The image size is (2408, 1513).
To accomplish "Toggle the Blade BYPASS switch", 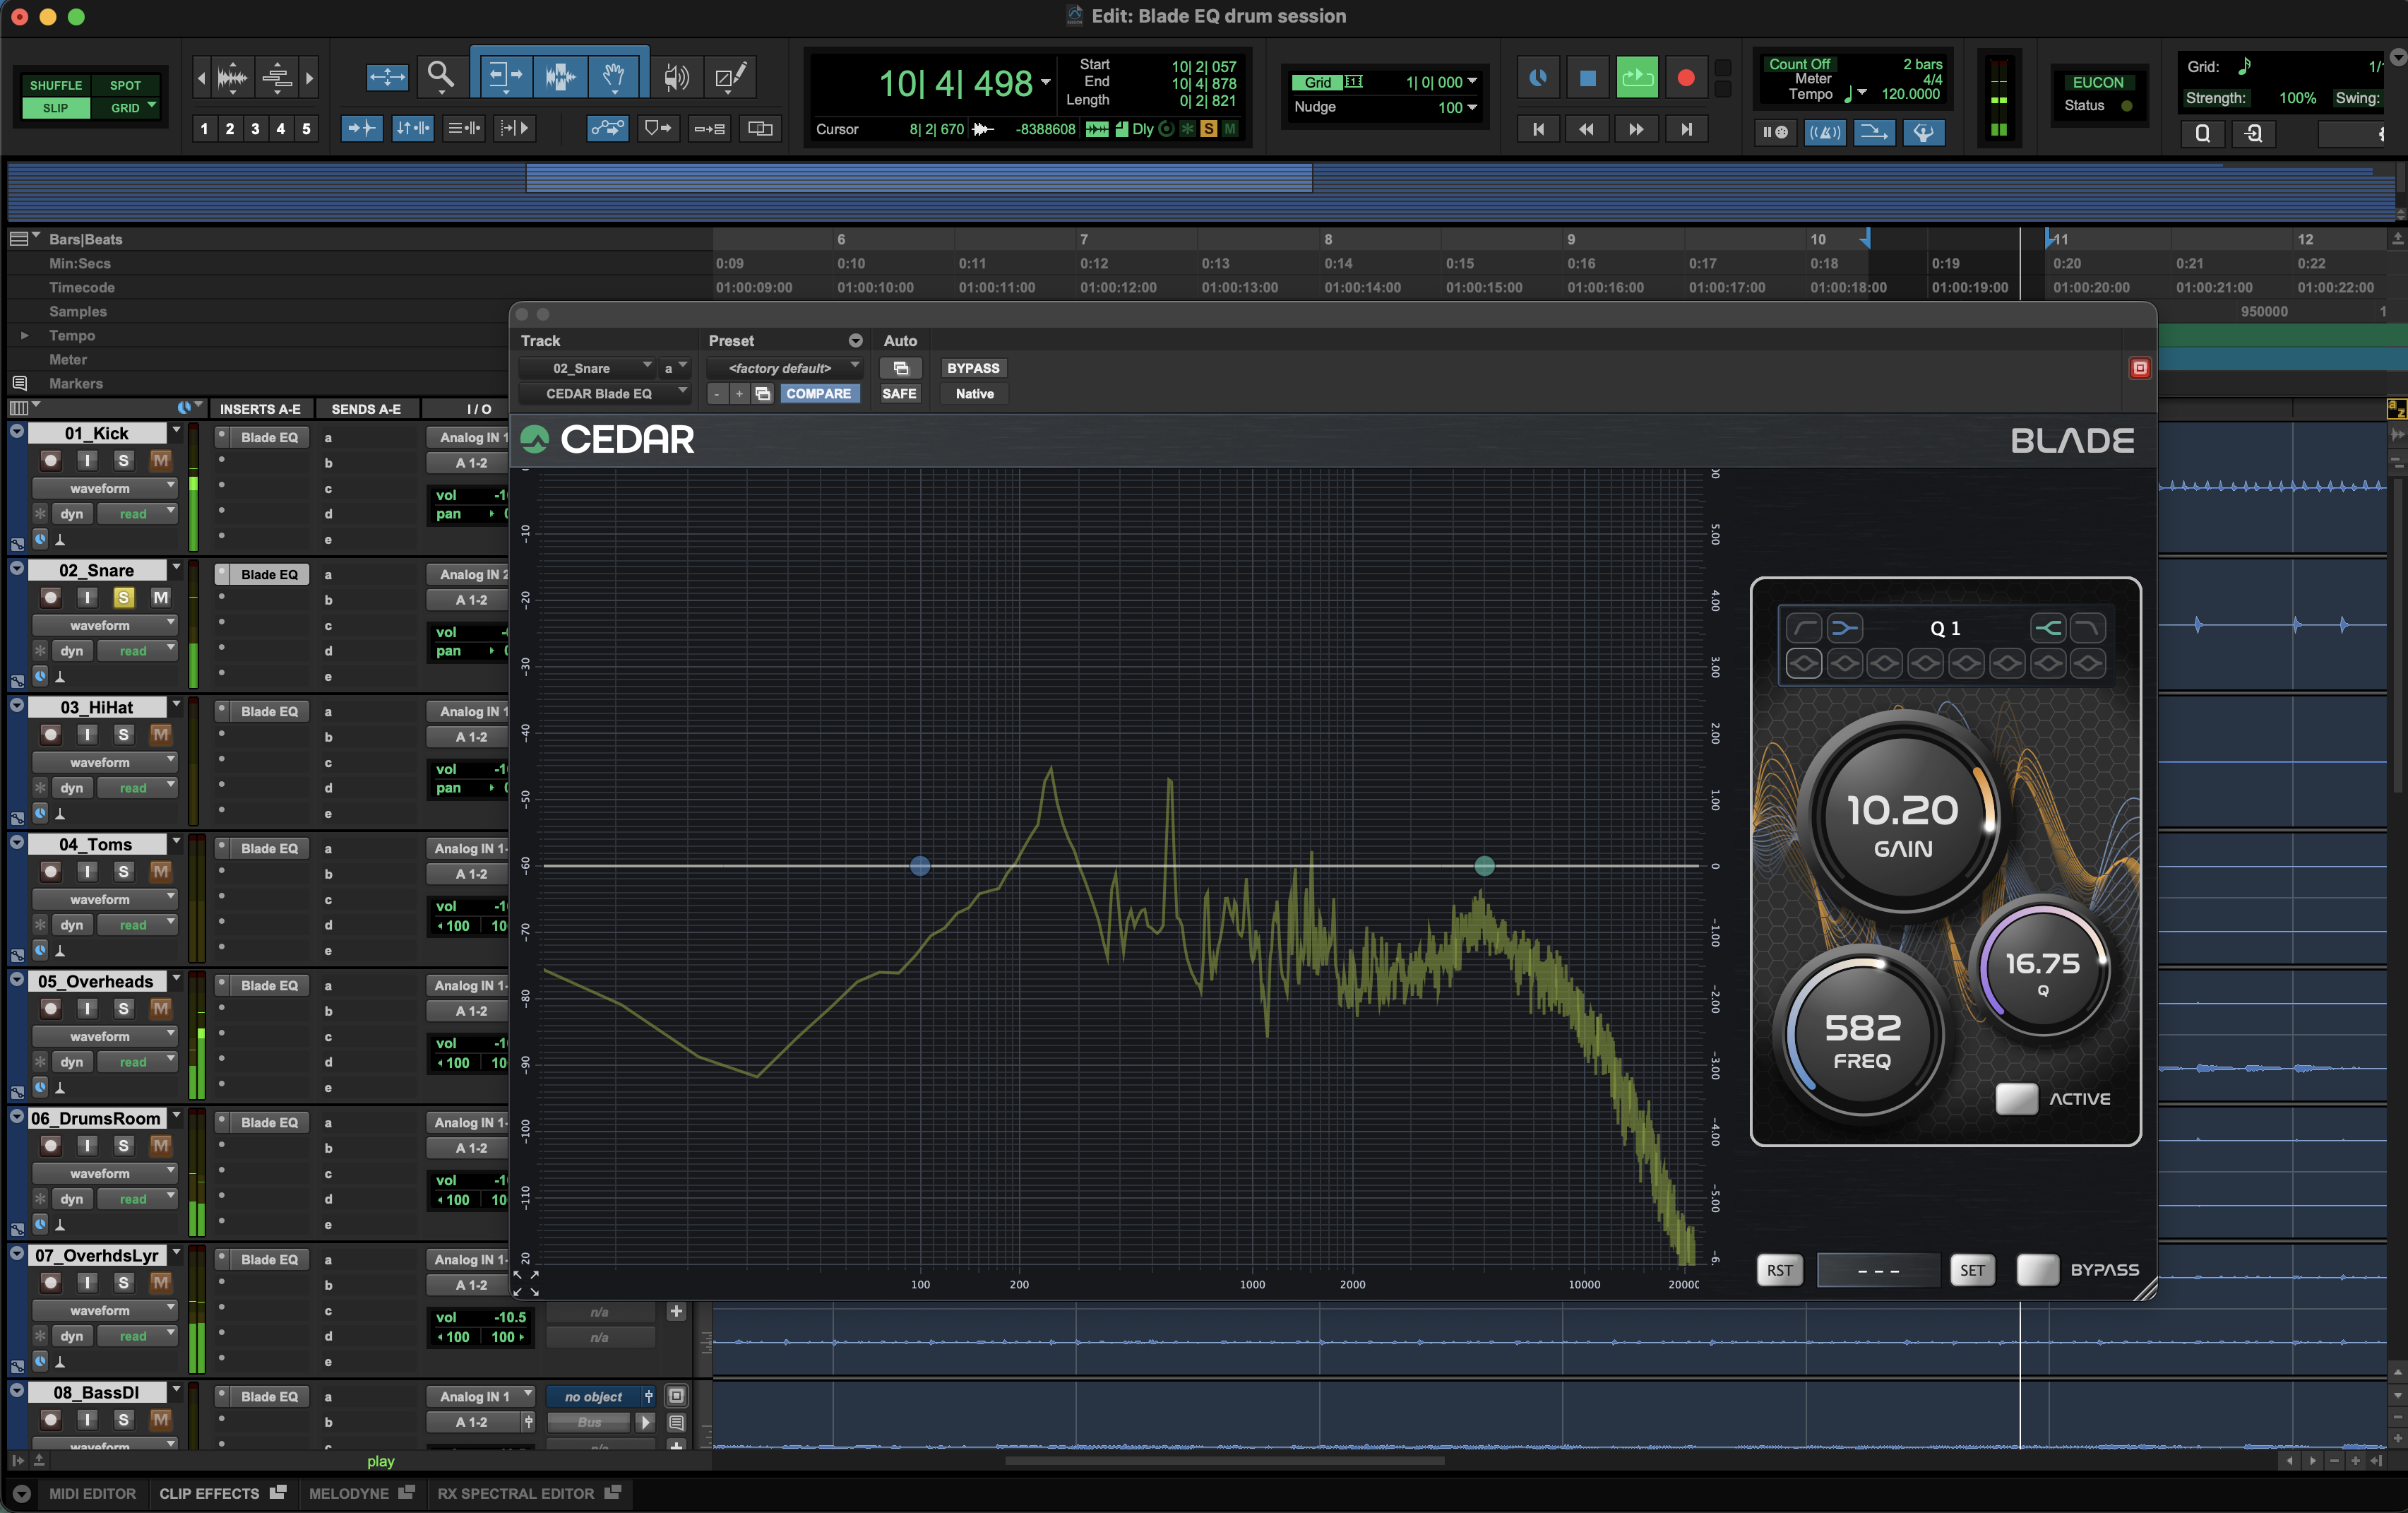I will [x=2038, y=1269].
